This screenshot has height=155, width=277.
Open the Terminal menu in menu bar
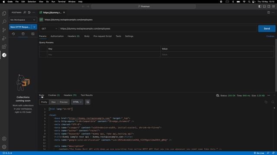coord(61,2)
